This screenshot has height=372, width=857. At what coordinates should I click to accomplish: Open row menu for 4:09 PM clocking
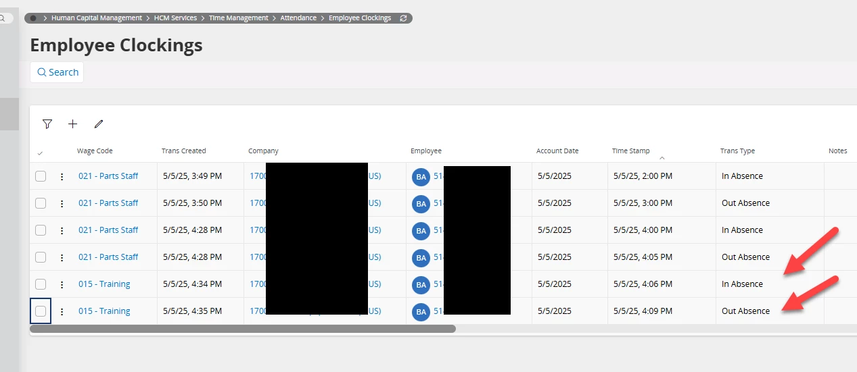[62, 311]
